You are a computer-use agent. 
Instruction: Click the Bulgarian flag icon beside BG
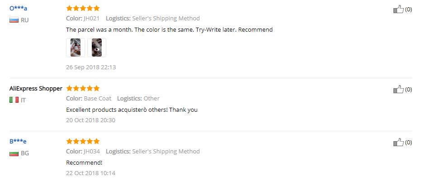coord(14,153)
